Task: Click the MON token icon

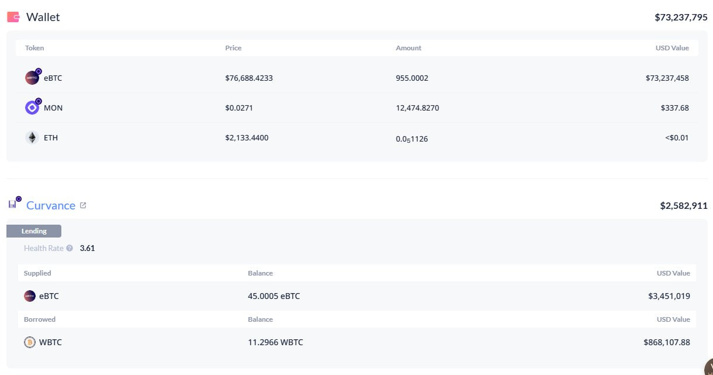Action: click(32, 107)
